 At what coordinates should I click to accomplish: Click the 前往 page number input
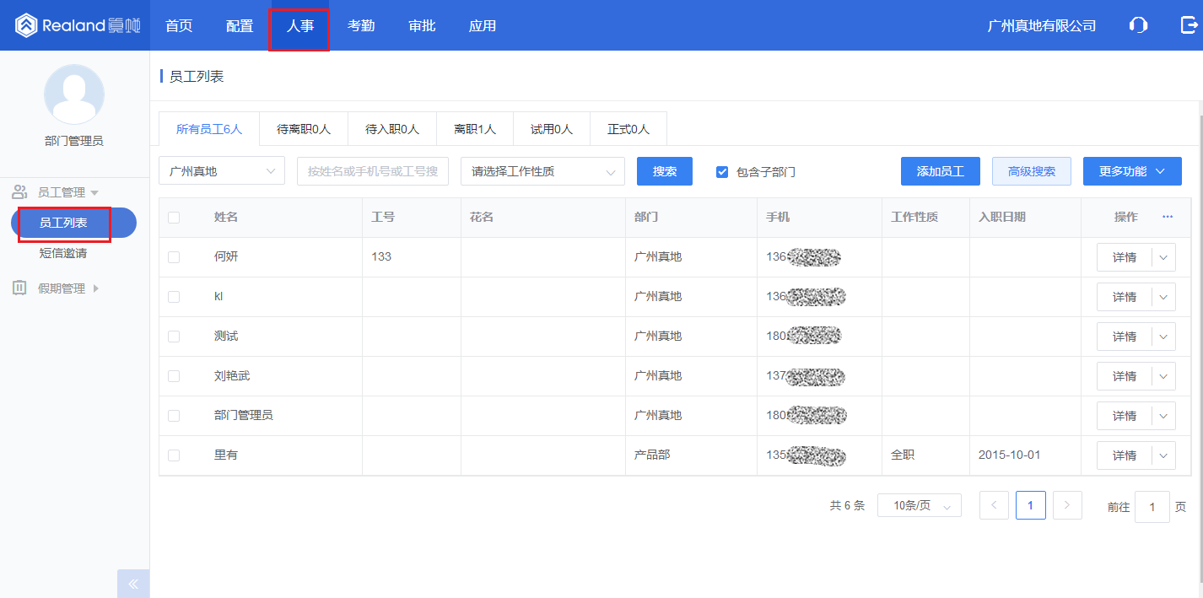click(x=1152, y=506)
